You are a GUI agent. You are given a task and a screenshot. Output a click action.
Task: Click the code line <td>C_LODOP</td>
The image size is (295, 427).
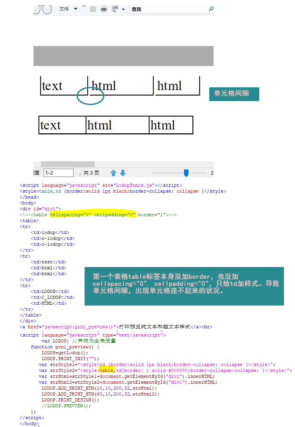coord(53,297)
